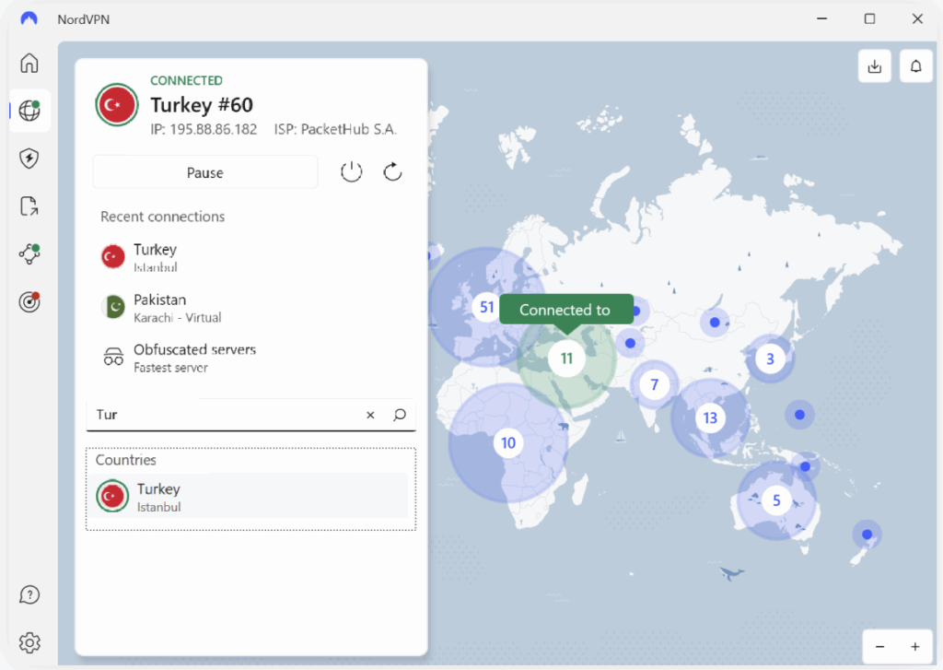Click the India cluster marked 7
This screenshot has height=670, width=943.
(x=654, y=384)
